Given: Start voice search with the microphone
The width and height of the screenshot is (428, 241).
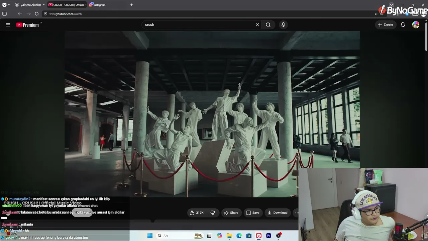Looking at the screenshot, I should point(283,25).
